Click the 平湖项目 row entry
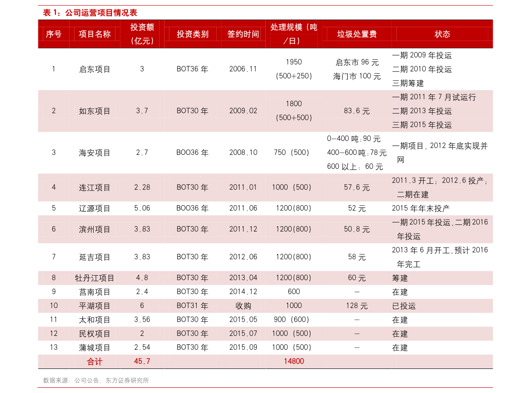This screenshot has width=531, height=393. coord(95,306)
